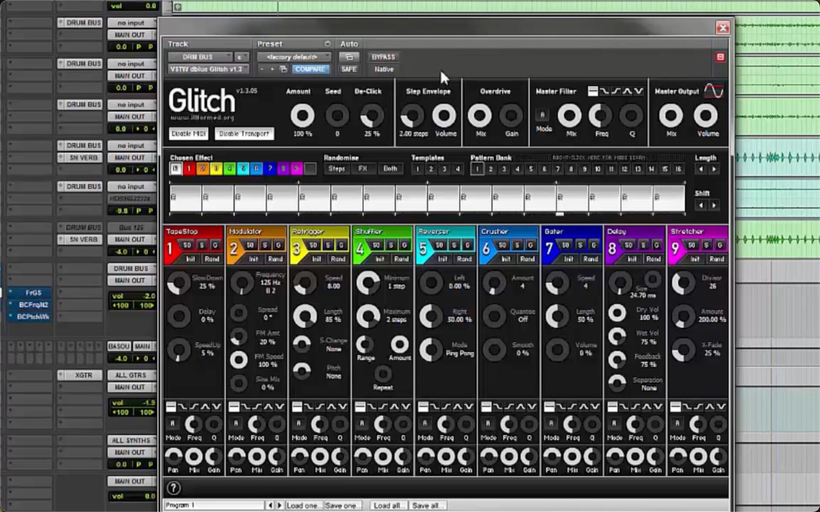Screen dimensions: 820x512
Task: Choose last Master Filter shape icon
Action: pyautogui.click(x=638, y=91)
